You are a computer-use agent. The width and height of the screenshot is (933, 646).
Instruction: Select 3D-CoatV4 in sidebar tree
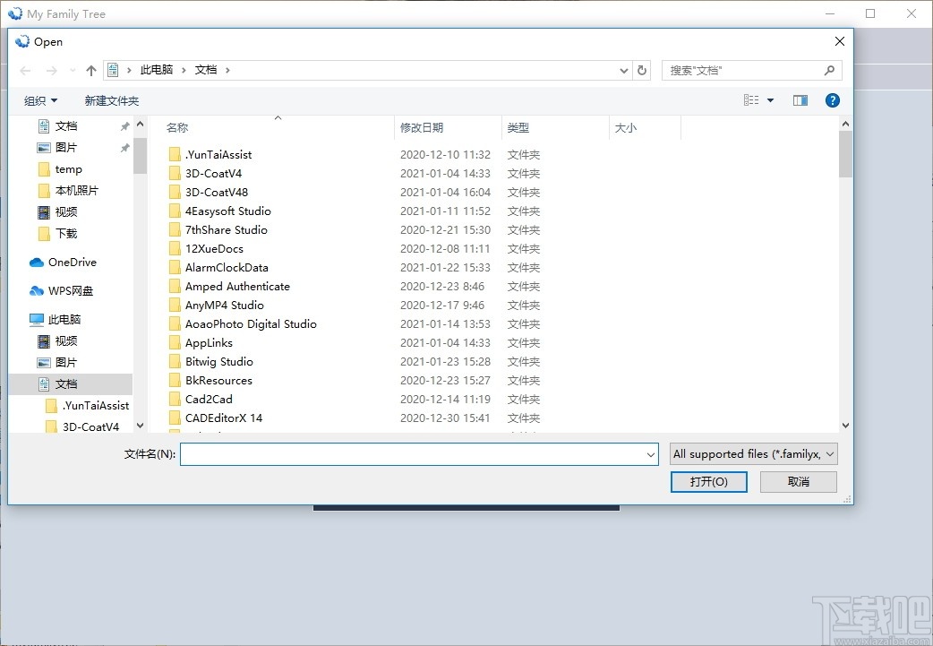(83, 426)
